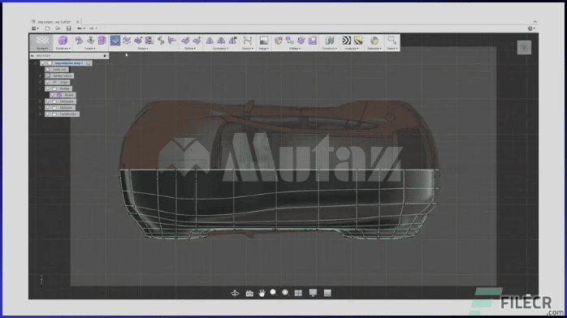Screen dimensions: 567x318
Task: Toggle visibility lightbulb of Bodies folder
Action: pyautogui.click(x=48, y=88)
